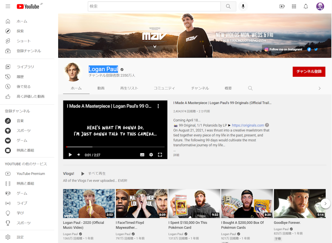The image size is (332, 243).
Task: Switch to the 概要 tab
Action: pos(228,88)
